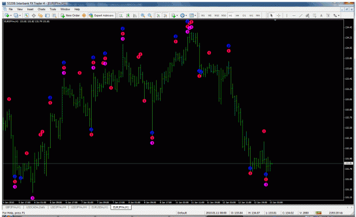Expand the Profiles dropdown arrow
This screenshot has width=356, height=217.
click(20, 15)
